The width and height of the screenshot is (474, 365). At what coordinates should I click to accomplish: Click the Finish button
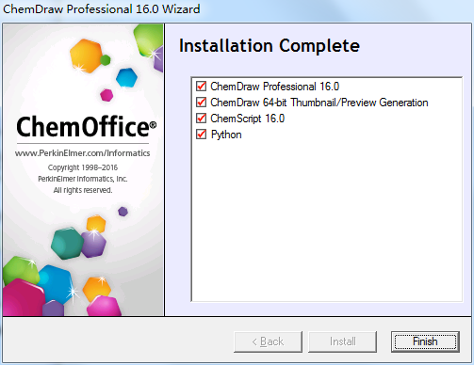[425, 341]
